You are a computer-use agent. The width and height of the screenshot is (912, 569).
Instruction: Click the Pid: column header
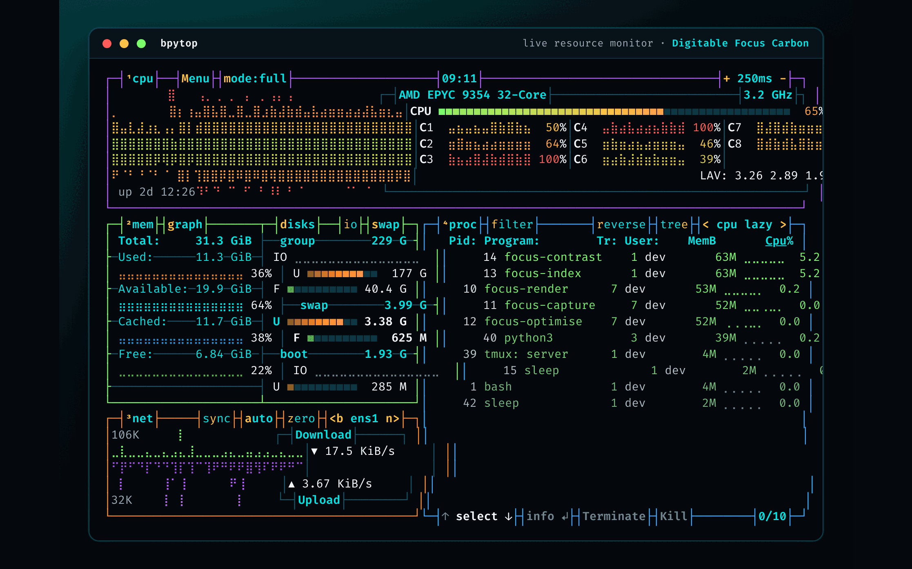tap(463, 240)
